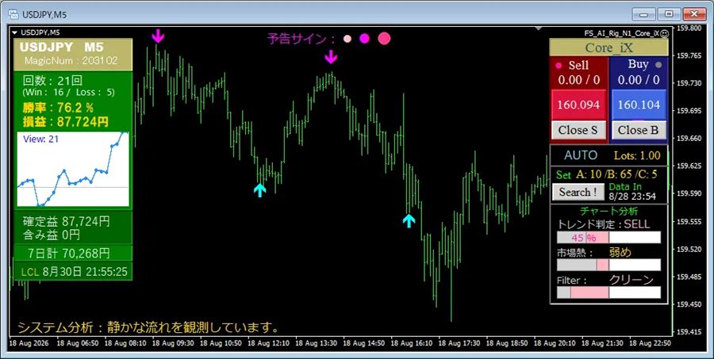This screenshot has height=359, width=714.
Task: Open the USDJPY,M5 dropdown triangle at top-left
Action: pyautogui.click(x=15, y=32)
